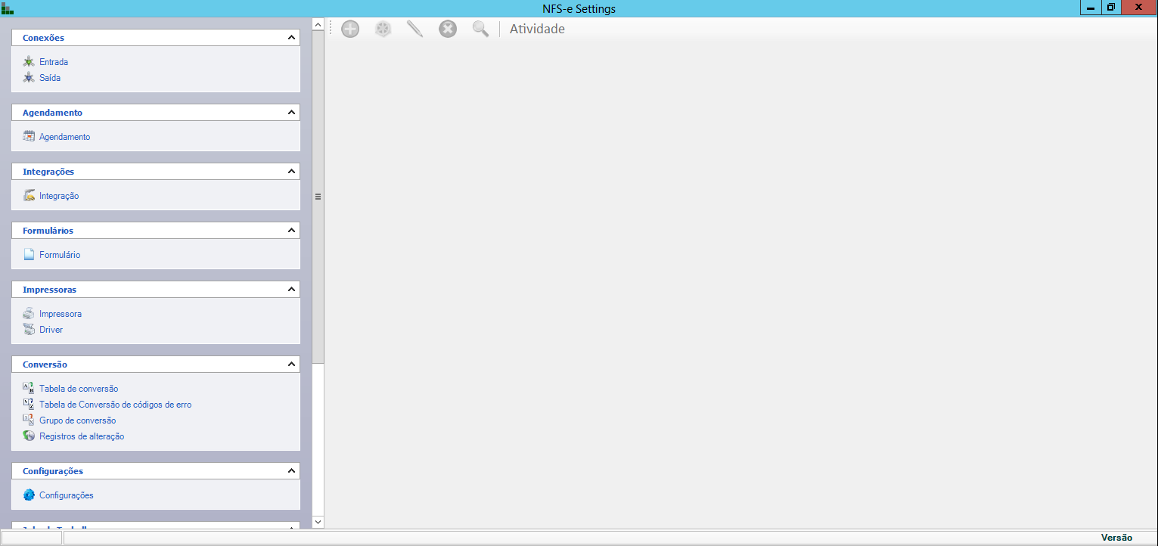Click the NFS-e Settings window title
The image size is (1158, 546).
point(579,9)
